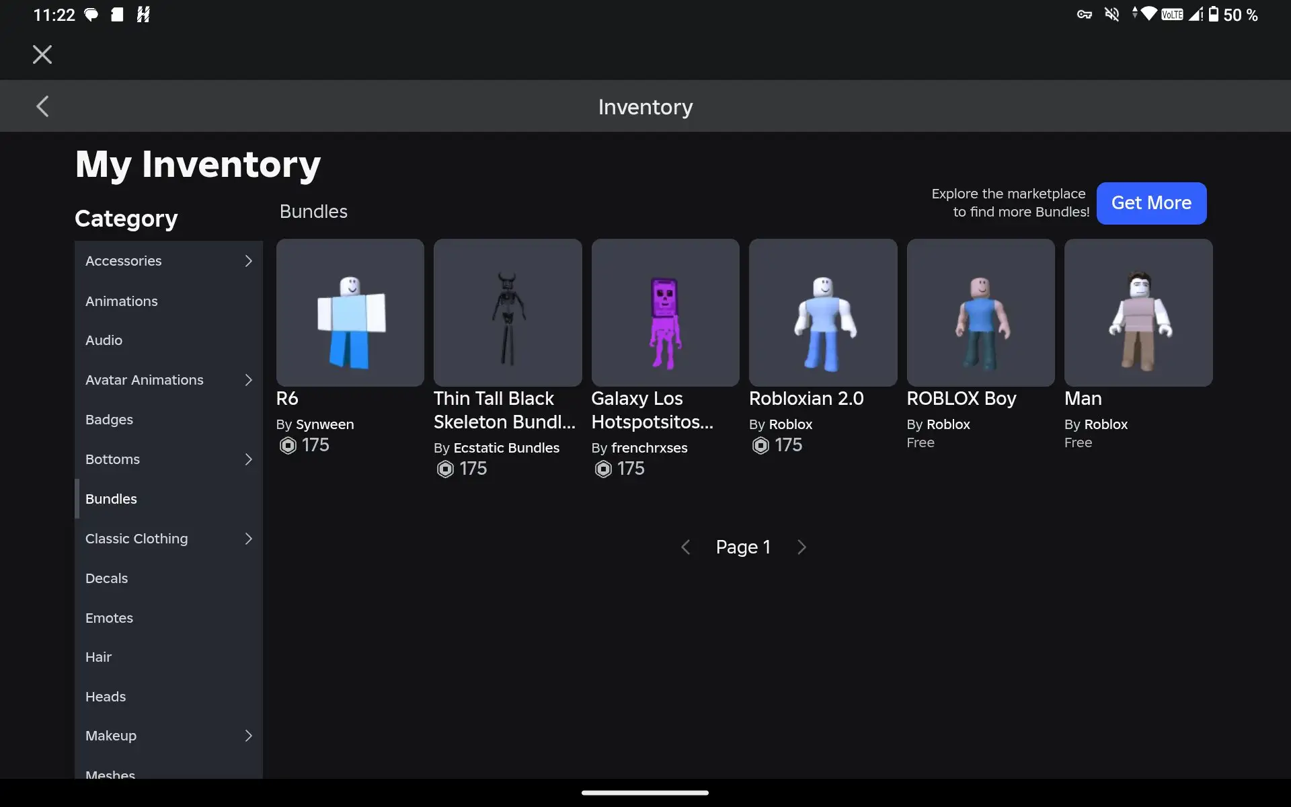Click the Get More button
1291x807 pixels.
click(x=1151, y=203)
